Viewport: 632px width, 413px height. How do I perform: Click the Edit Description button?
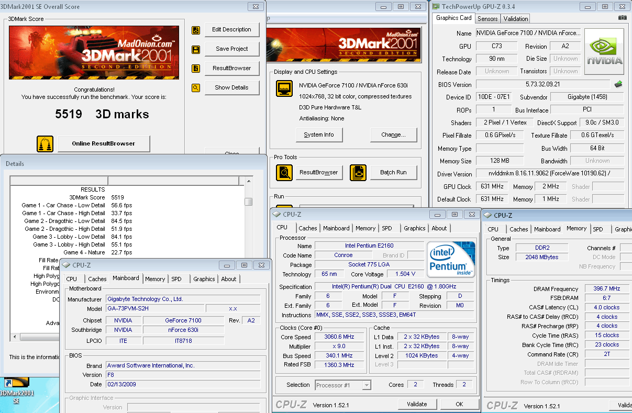tap(232, 30)
